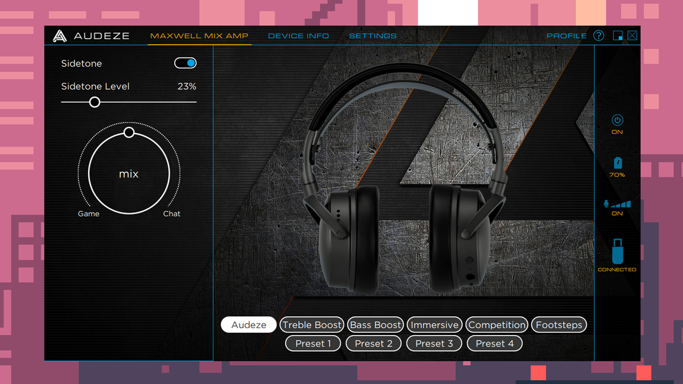
Task: Click the Sidetone Level slider handle
Action: point(95,102)
